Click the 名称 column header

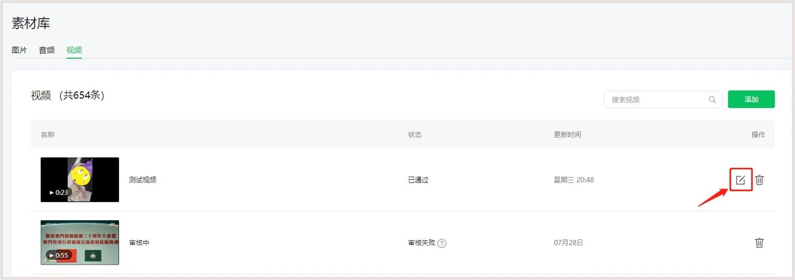(x=48, y=135)
